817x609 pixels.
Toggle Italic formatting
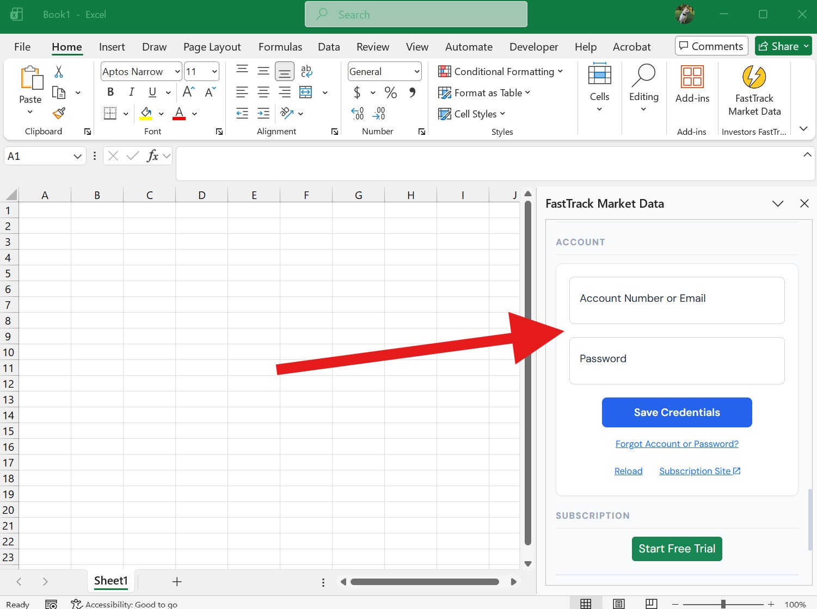[131, 92]
